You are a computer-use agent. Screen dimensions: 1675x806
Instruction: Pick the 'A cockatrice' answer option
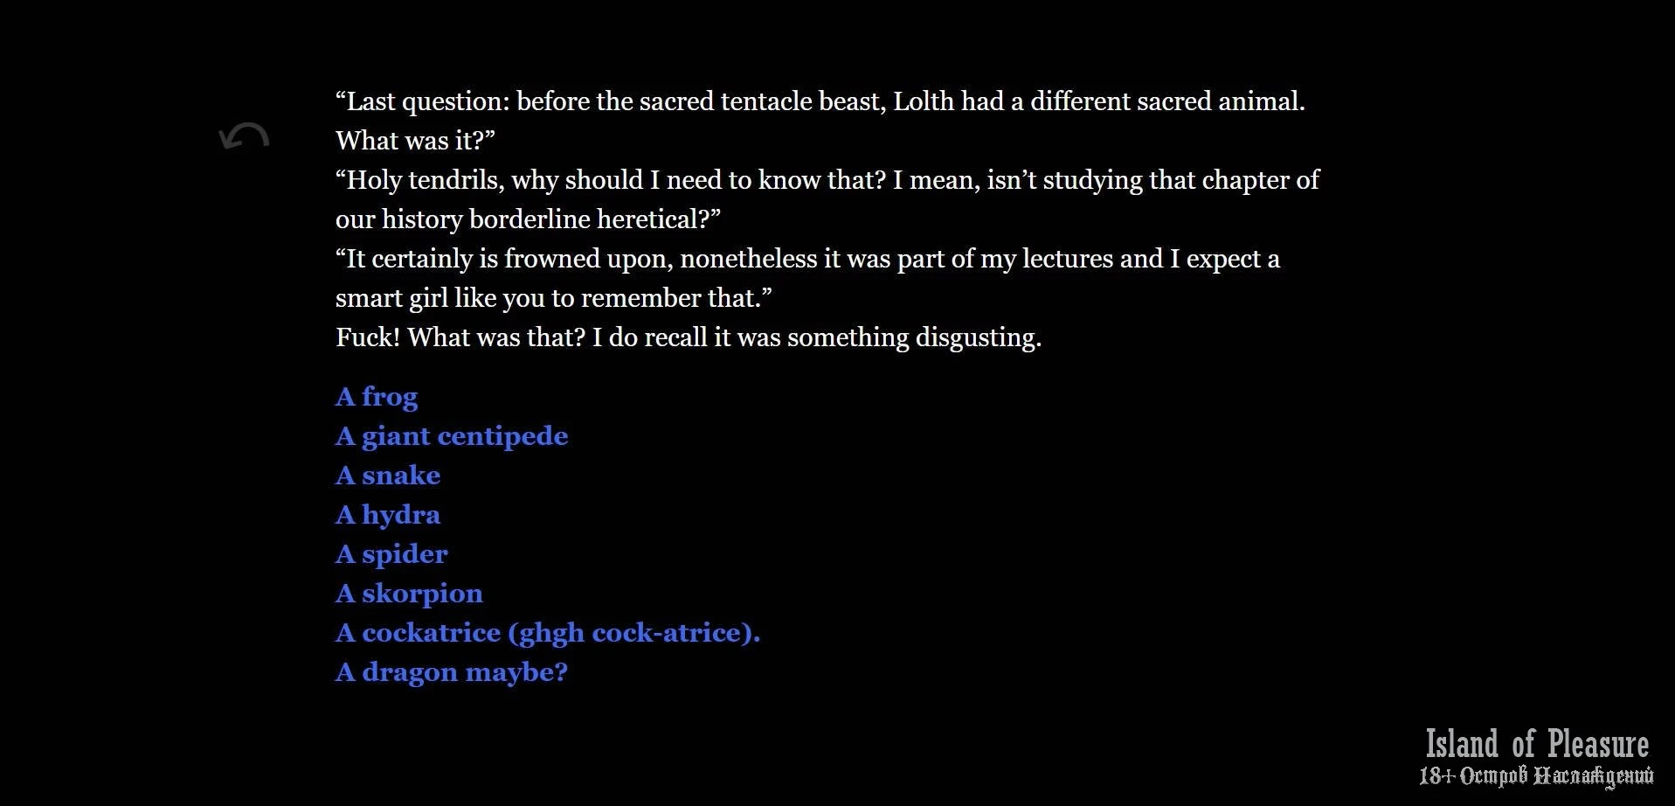tap(548, 633)
